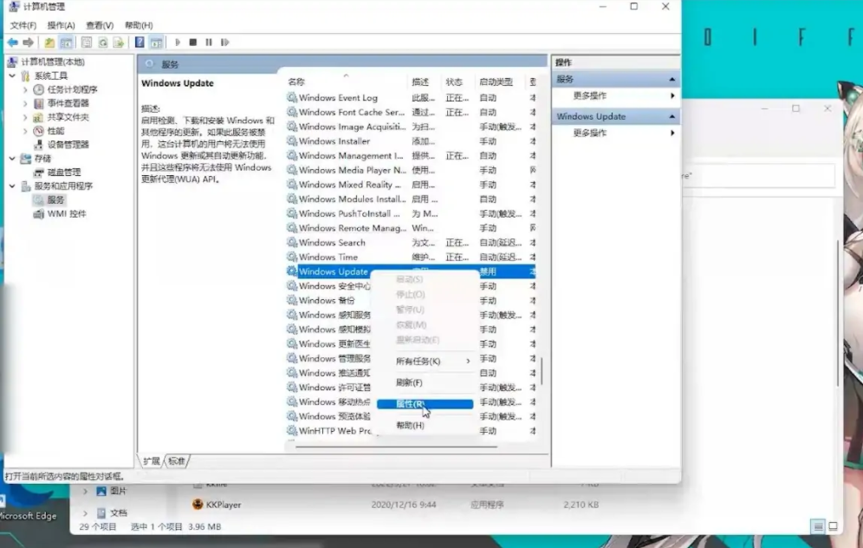
Task: Go up one level with the folder icon
Action: click(x=49, y=42)
